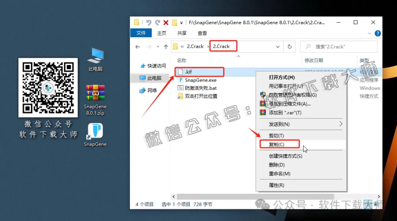Go up one folder level

click(166, 47)
